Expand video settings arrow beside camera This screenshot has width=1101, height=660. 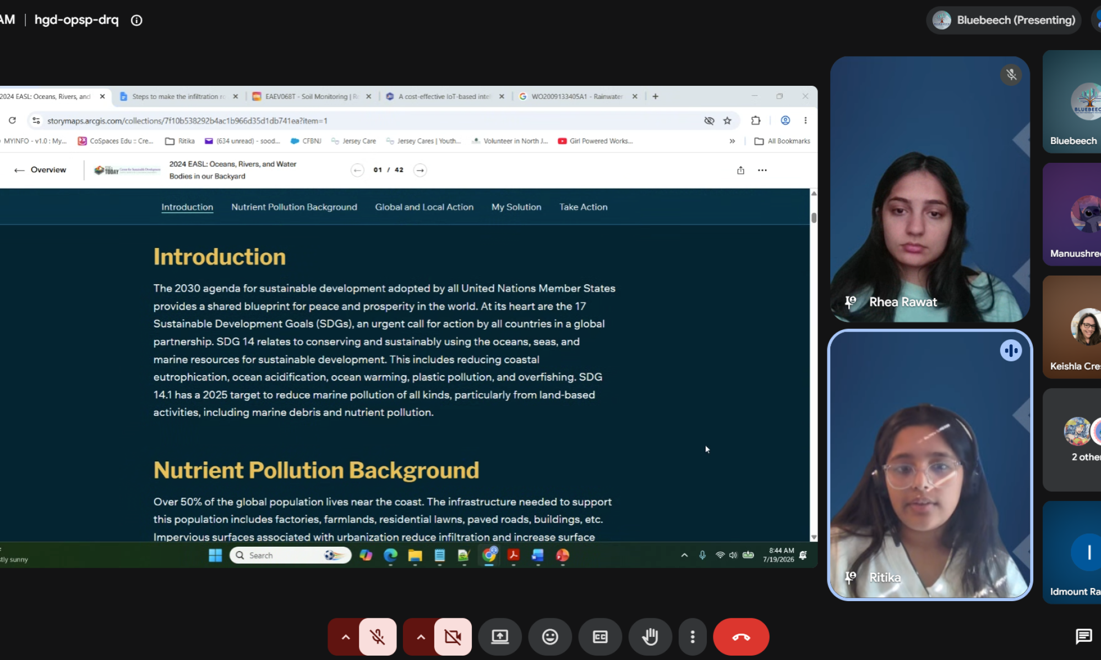[x=421, y=637]
